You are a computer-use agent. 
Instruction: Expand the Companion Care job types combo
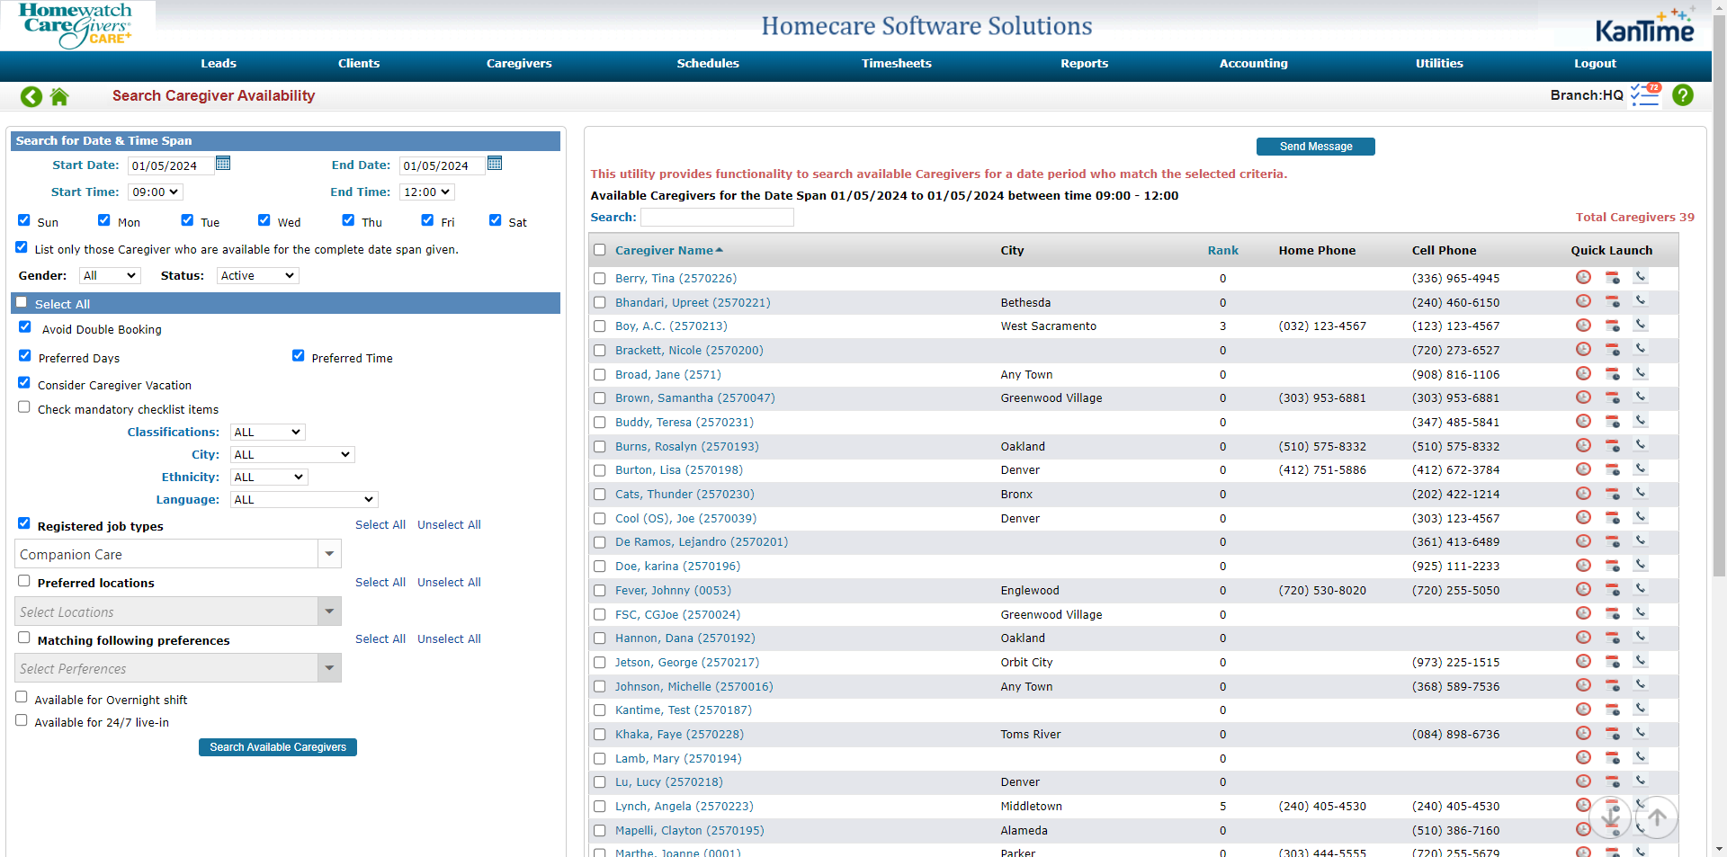tap(329, 554)
